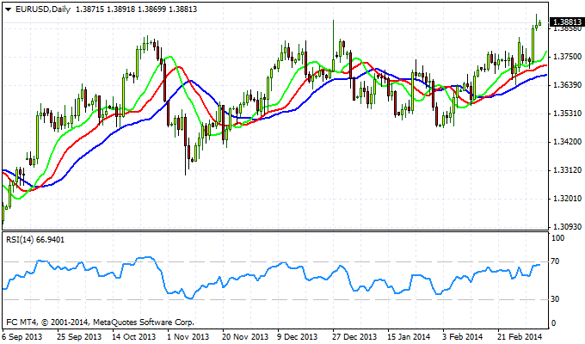Click the triangle arrow beside EURUSD,Daily title

[x=9, y=9]
